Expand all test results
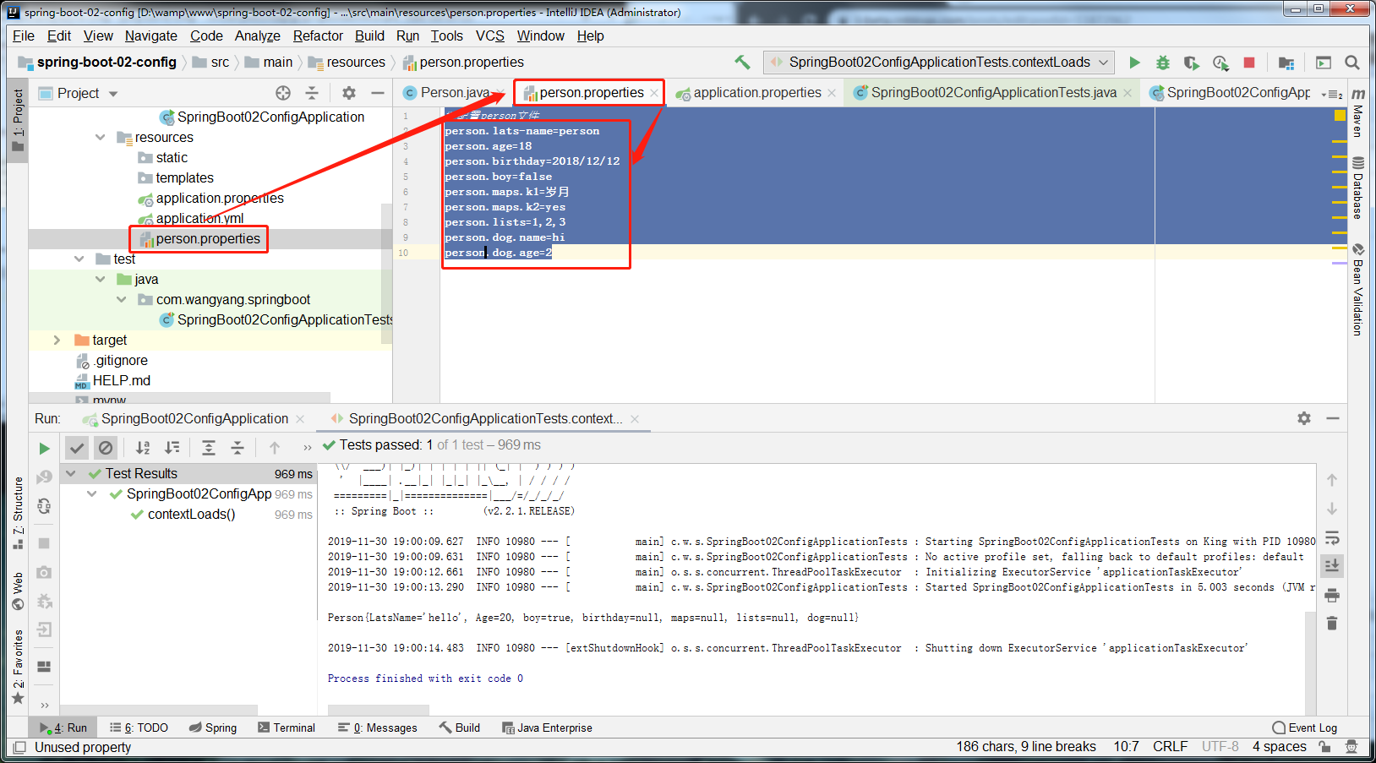 coord(209,448)
